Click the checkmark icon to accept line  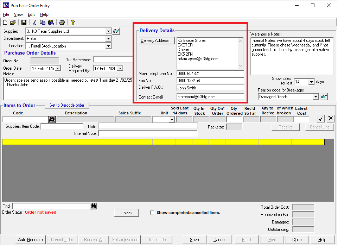click(x=320, y=119)
